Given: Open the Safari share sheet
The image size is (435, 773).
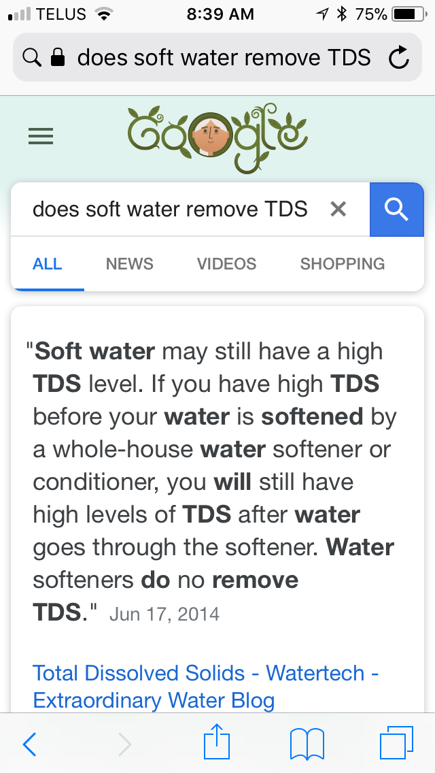Looking at the screenshot, I should point(217,743).
